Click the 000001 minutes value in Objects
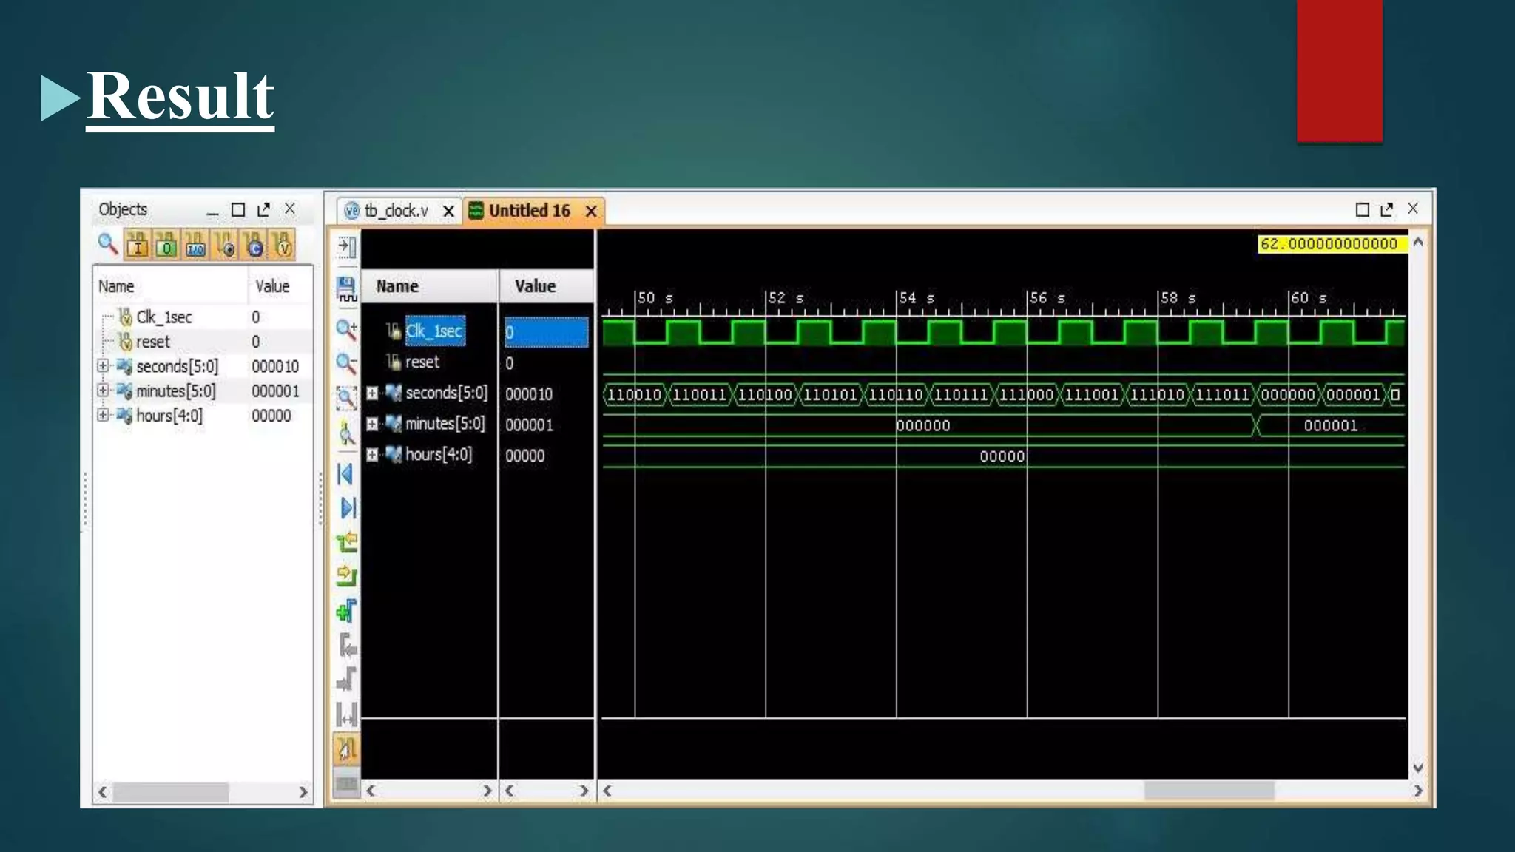Viewport: 1515px width, 852px height. point(275,391)
